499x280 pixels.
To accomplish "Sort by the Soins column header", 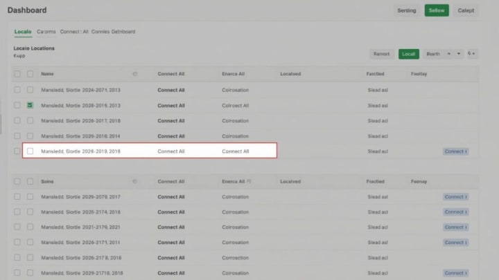I will 47,182.
